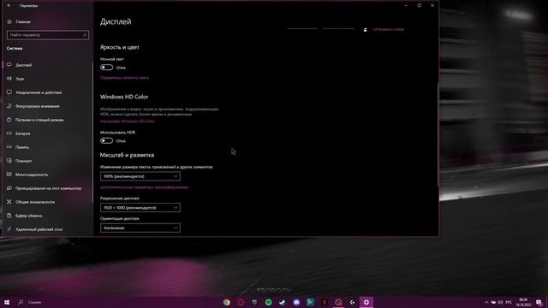
Task: Open the volume icon in system tray
Action: (x=500, y=302)
